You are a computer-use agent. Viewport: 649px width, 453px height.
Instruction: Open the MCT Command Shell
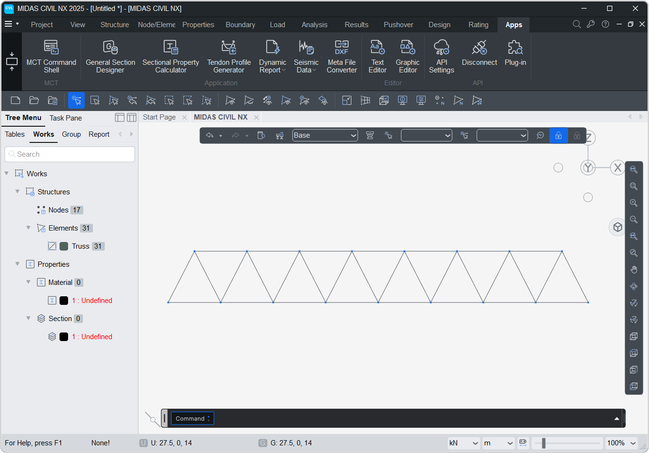pos(51,56)
